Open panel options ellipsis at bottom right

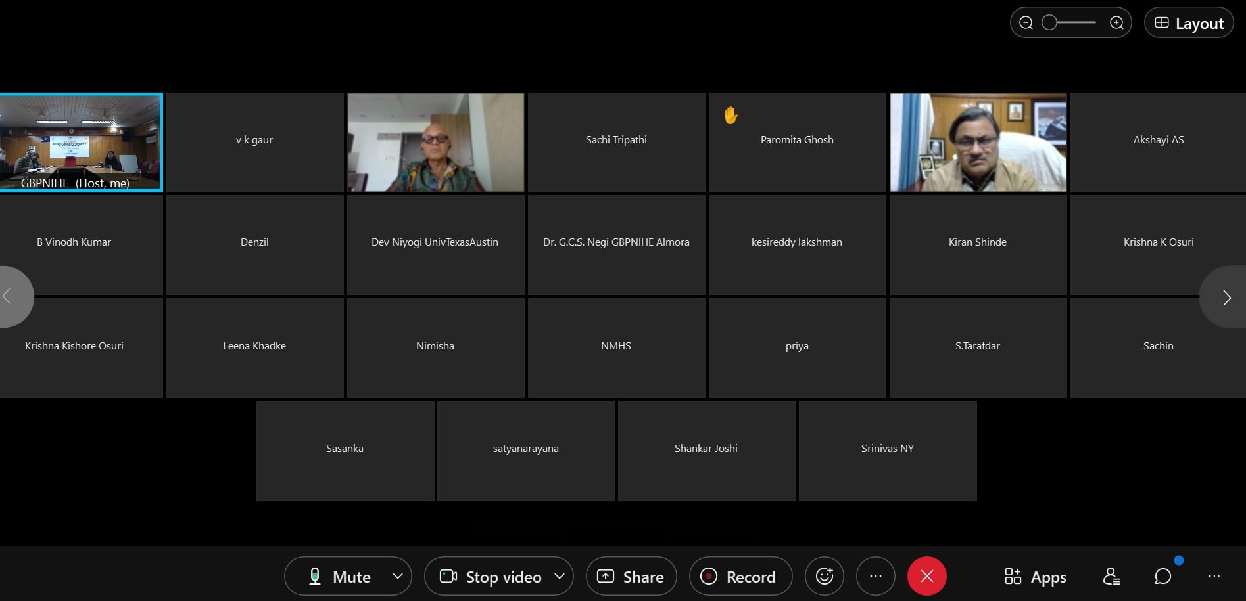[1214, 576]
